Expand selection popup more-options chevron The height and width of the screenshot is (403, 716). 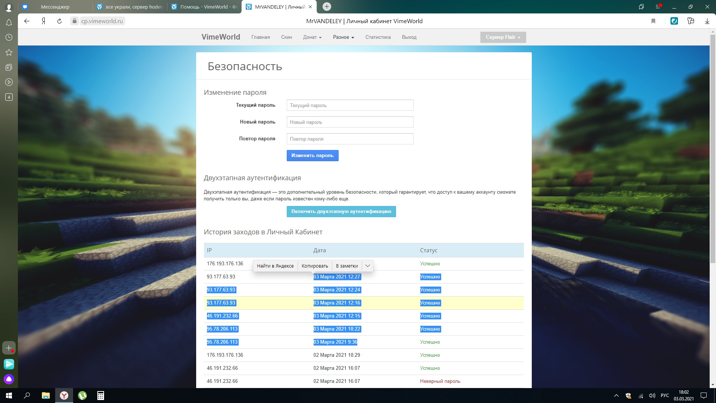(368, 266)
